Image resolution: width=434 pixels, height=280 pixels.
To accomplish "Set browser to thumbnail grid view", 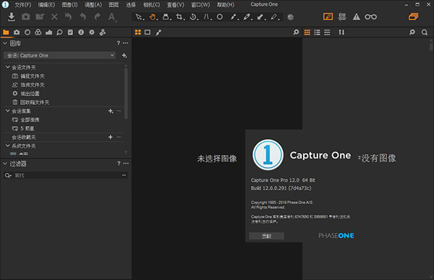I will coord(307,33).
